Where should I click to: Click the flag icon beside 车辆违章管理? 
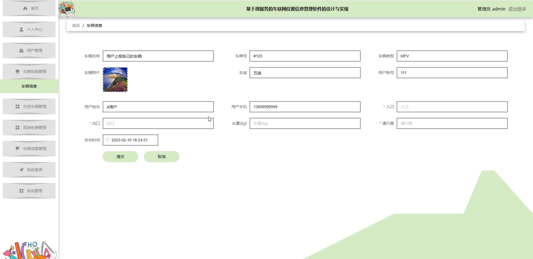[x=17, y=149]
